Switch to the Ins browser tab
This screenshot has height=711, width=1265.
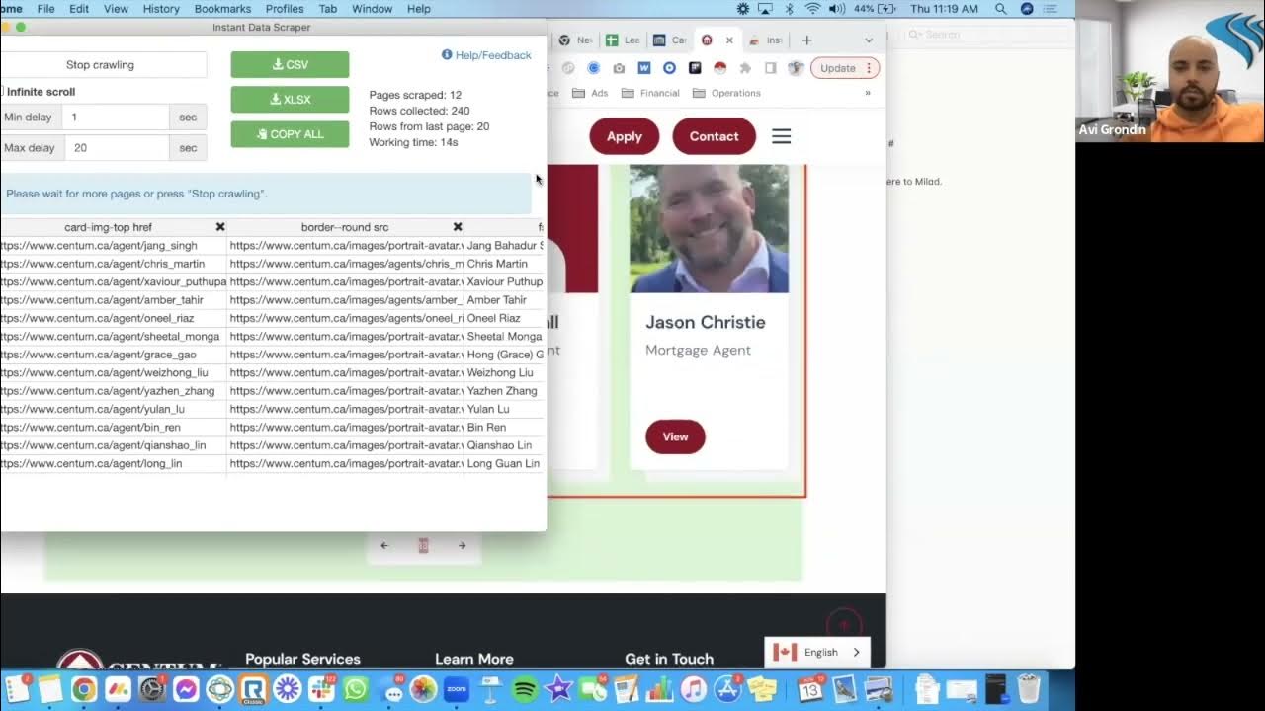[x=766, y=40]
